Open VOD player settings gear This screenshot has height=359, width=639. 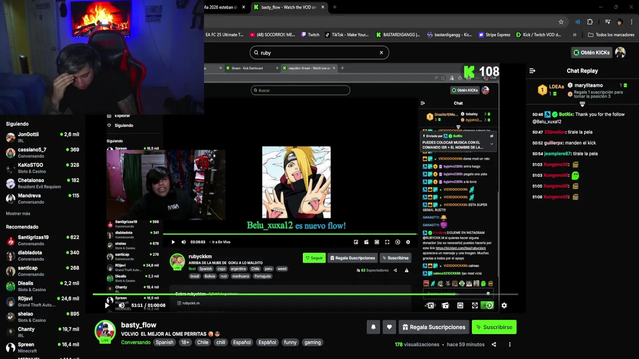pyautogui.click(x=504, y=306)
